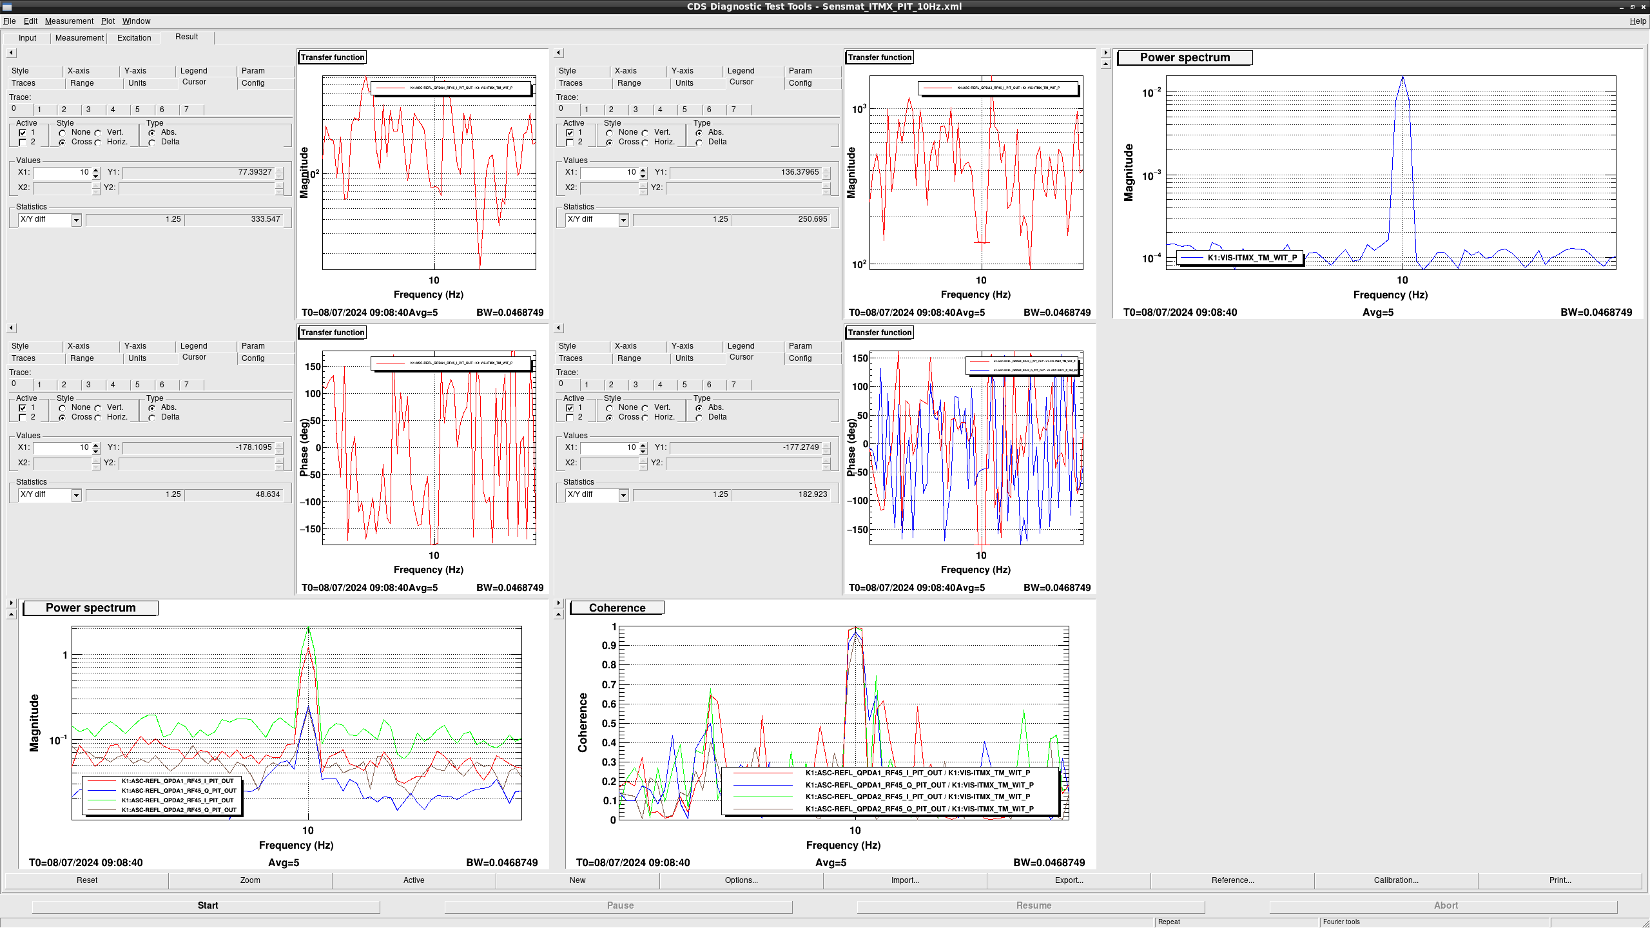This screenshot has width=1650, height=928.
Task: Enable Active cursor 2 in Y1 136.37965 panel
Action: point(570,142)
